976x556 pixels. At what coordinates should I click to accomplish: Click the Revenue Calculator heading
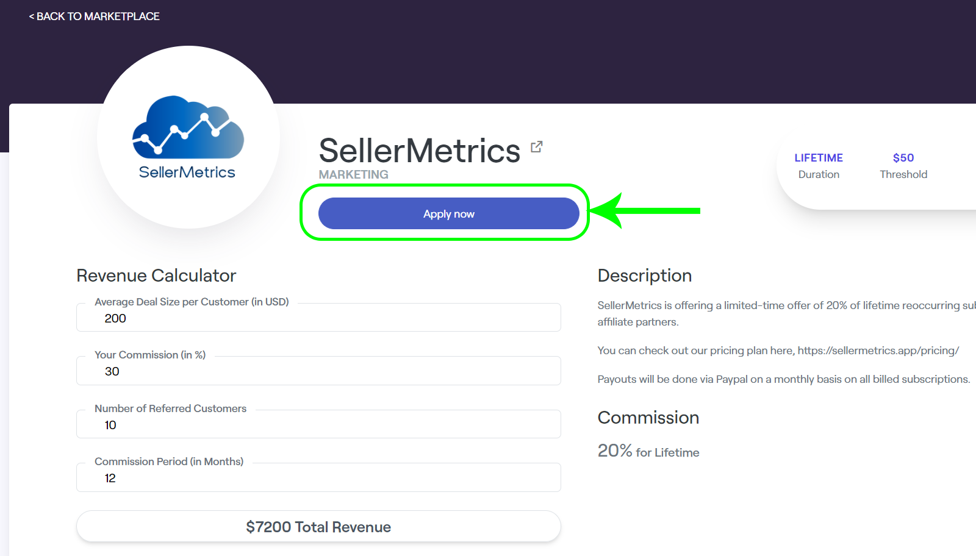point(156,276)
